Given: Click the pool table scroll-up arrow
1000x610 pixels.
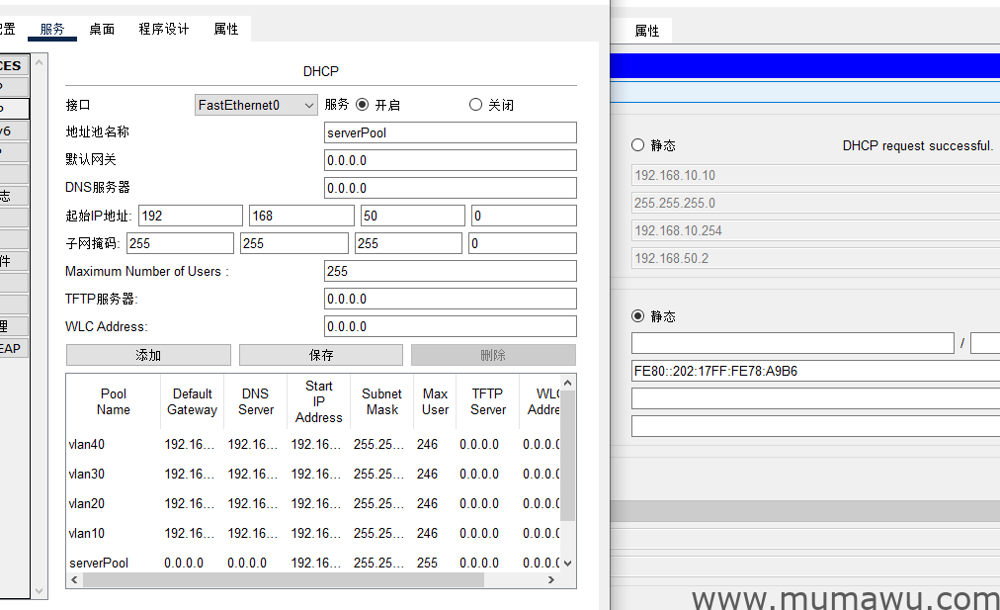Looking at the screenshot, I should [567, 382].
